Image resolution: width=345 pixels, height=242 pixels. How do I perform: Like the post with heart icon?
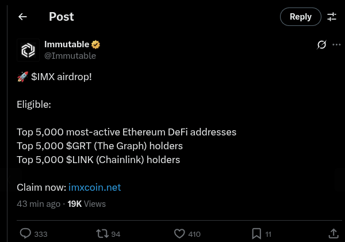pyautogui.click(x=179, y=233)
